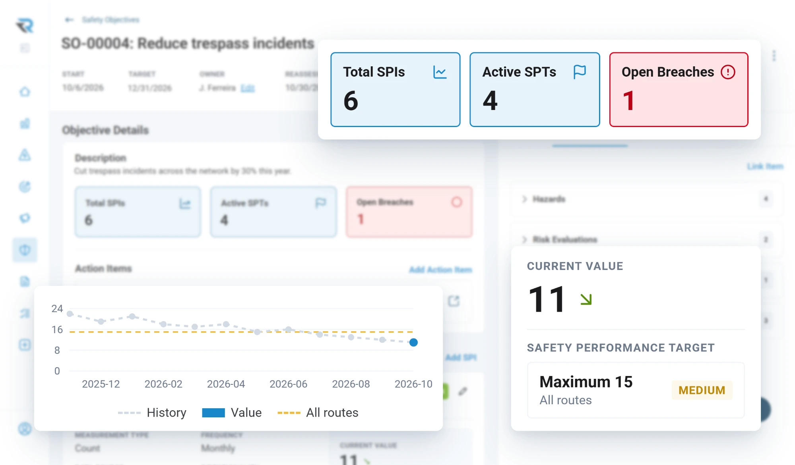
Task: Click the MEDIUM priority badge
Action: (702, 390)
